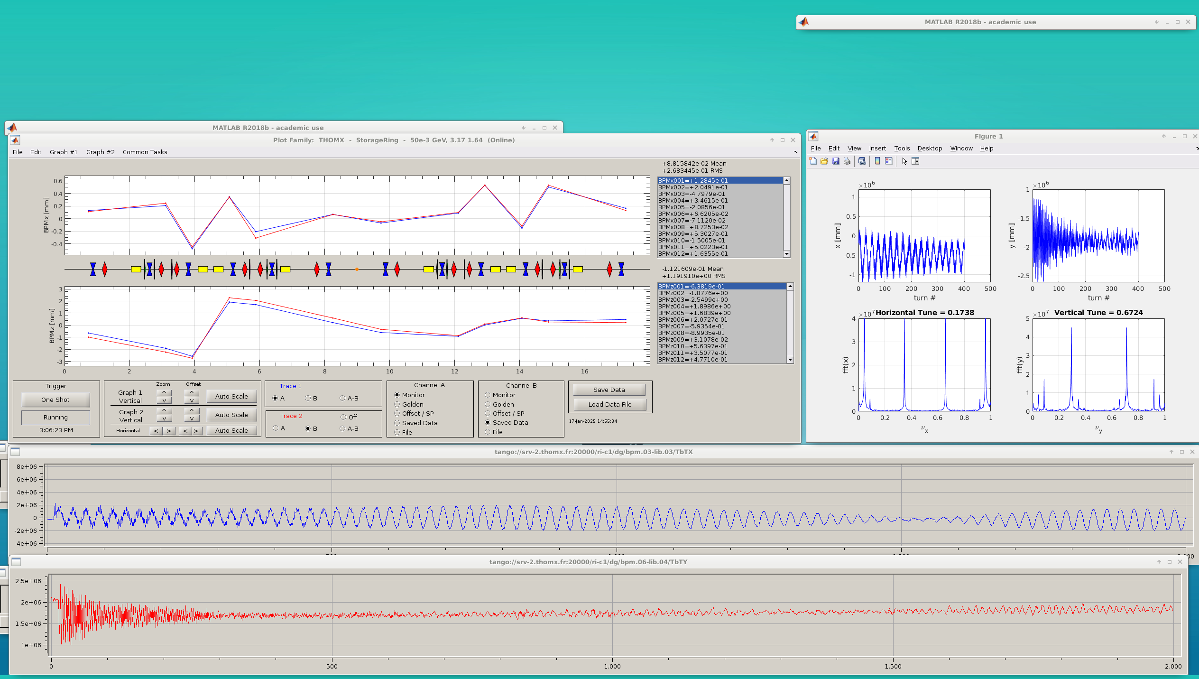This screenshot has width=1199, height=679.
Task: Open Tools menu in Figure 1
Action: pyautogui.click(x=902, y=149)
